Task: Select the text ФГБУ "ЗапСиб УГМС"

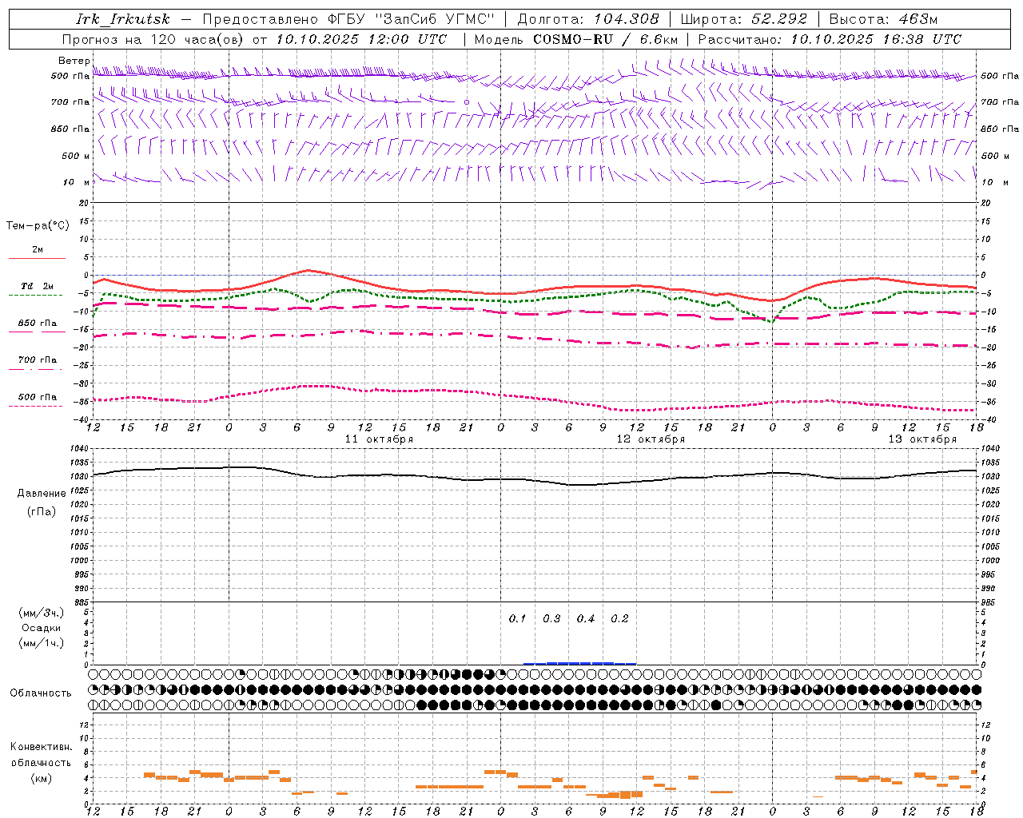Action: point(412,19)
